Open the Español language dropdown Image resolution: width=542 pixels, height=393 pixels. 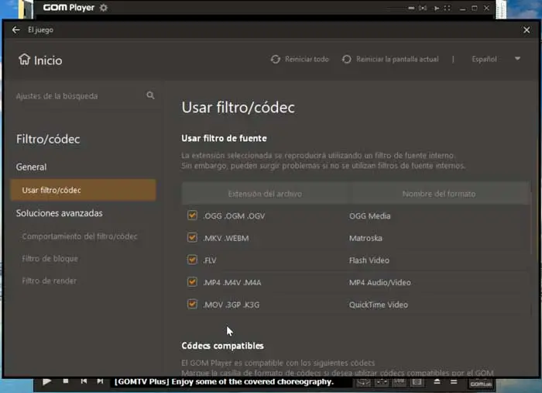coord(496,59)
